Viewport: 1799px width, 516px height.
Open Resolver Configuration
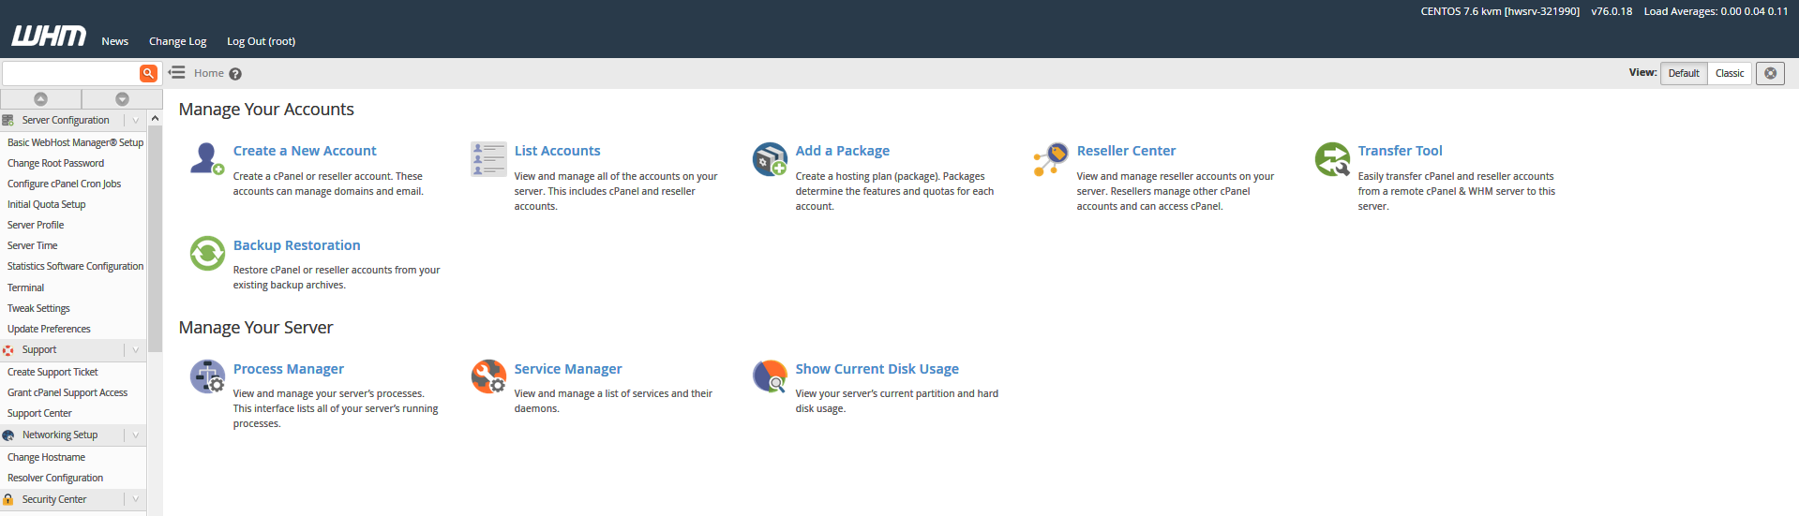(55, 478)
